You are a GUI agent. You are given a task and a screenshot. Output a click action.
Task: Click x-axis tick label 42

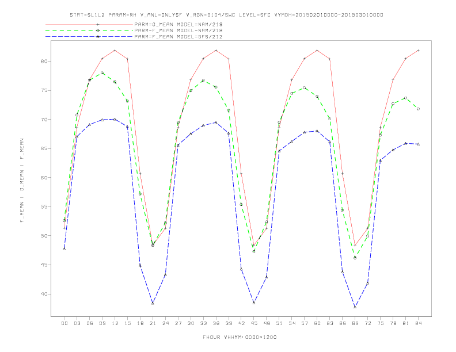tap(241, 323)
